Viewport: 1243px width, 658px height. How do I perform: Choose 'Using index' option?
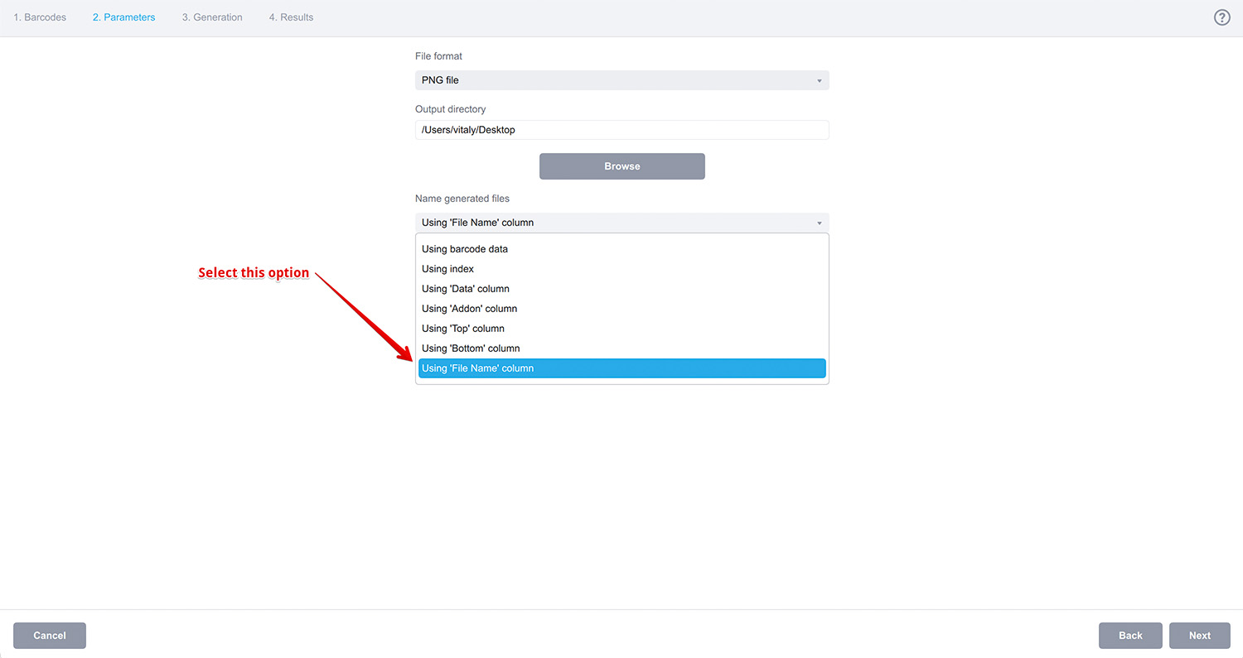(621, 269)
